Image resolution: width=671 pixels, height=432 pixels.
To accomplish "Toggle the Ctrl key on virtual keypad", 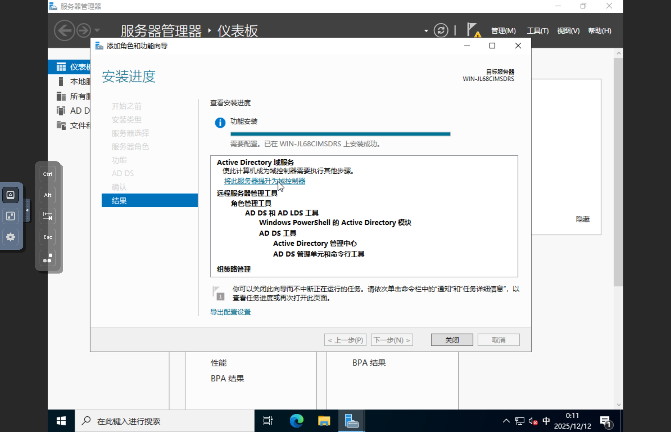I will (x=48, y=174).
